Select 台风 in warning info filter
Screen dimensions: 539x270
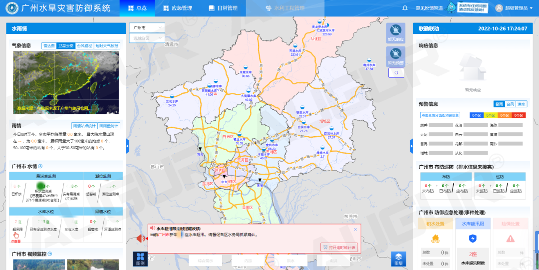point(510,104)
